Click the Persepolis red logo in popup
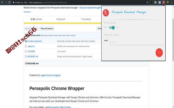Image resolution: width=174 pixels, height=108 pixels. [x=106, y=13]
